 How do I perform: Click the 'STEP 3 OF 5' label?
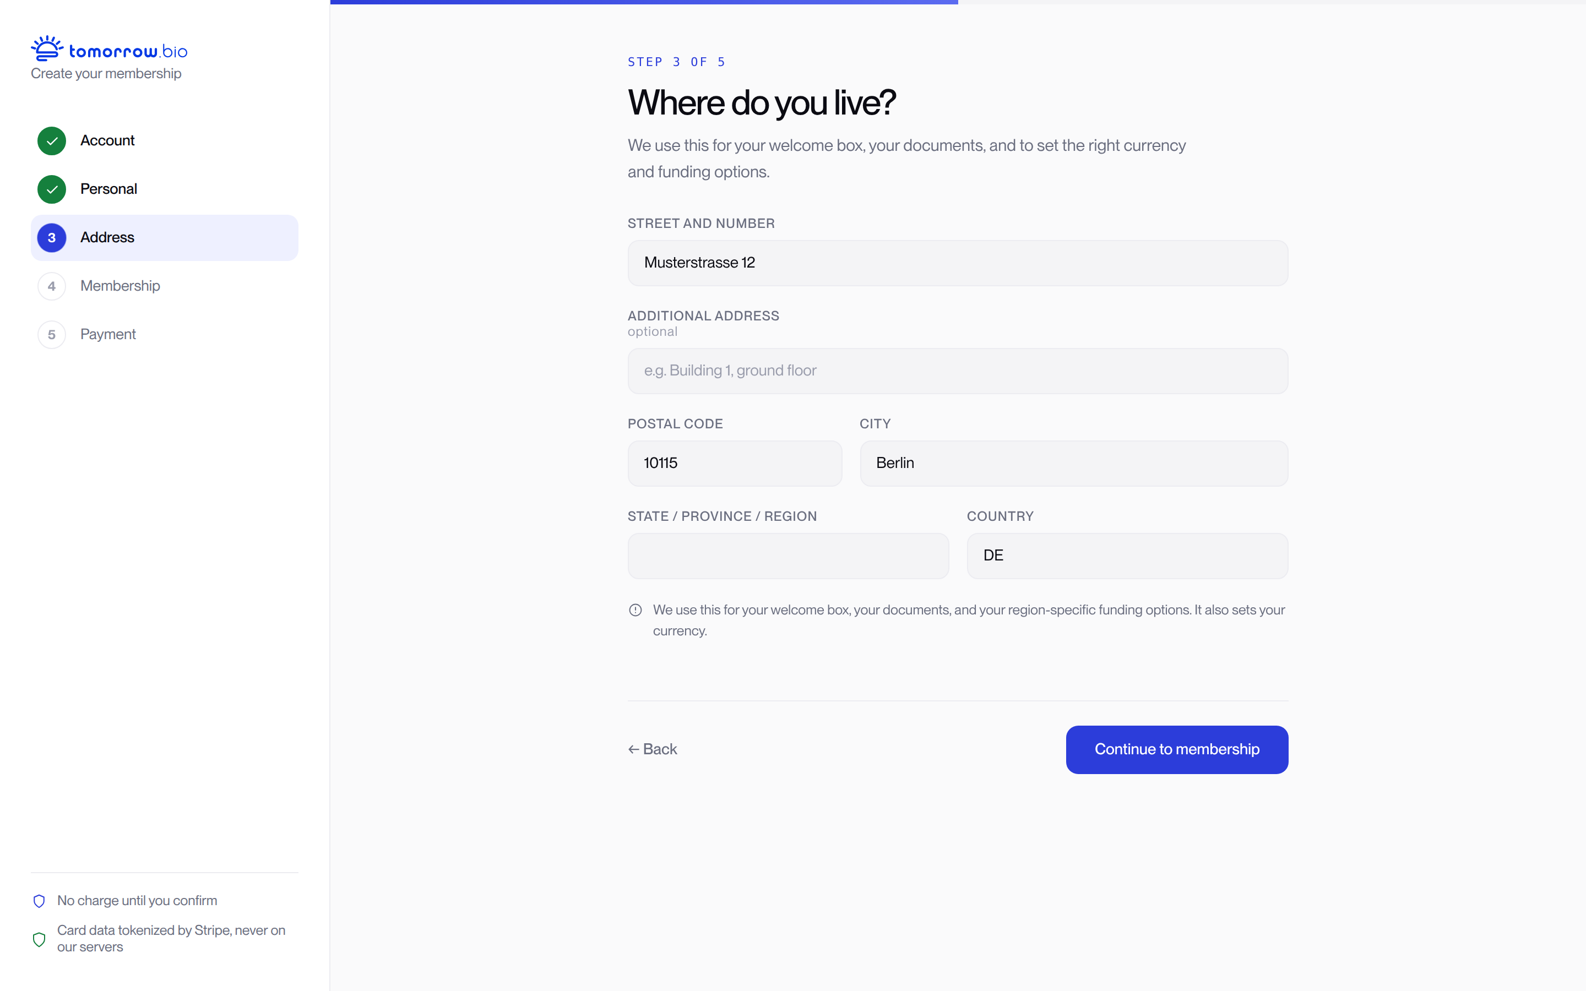tap(676, 62)
